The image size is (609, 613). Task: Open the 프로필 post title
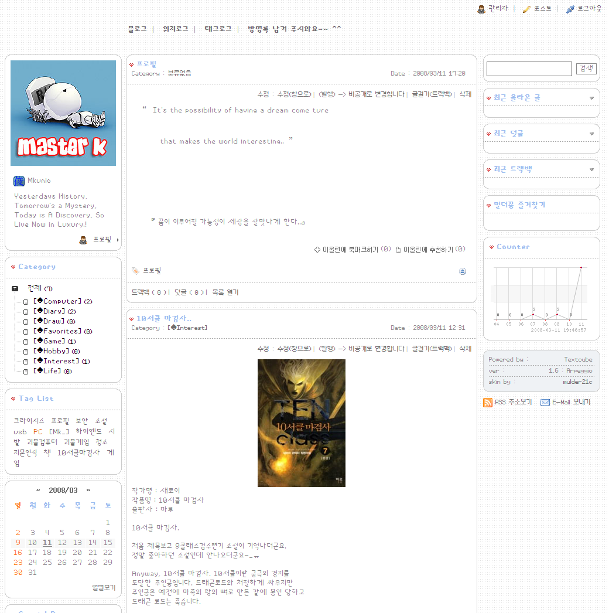coord(146,64)
